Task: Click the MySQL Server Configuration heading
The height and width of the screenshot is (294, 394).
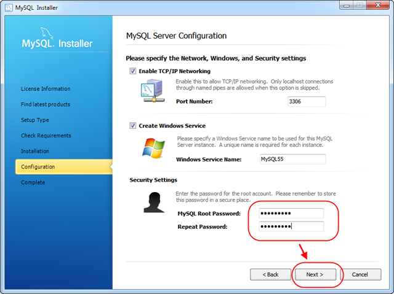Action: [x=176, y=36]
